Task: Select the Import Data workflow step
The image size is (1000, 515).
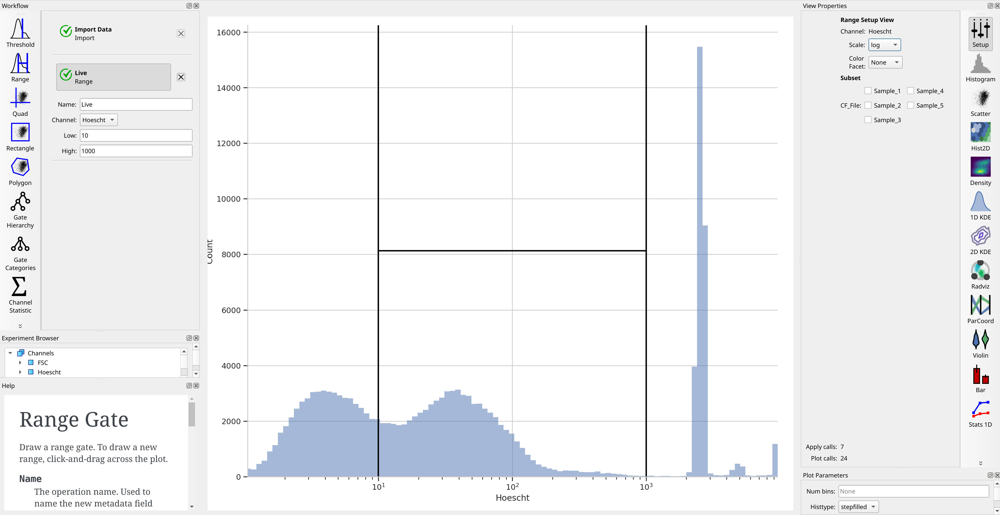Action: pos(114,33)
